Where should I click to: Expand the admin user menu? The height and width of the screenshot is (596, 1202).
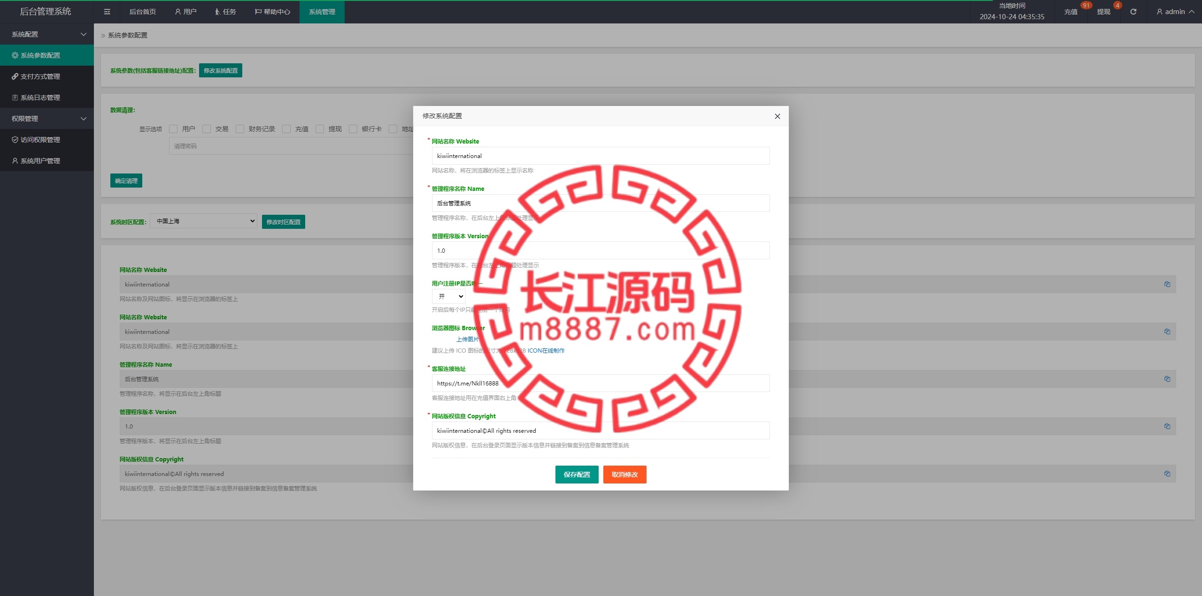[x=1175, y=12]
